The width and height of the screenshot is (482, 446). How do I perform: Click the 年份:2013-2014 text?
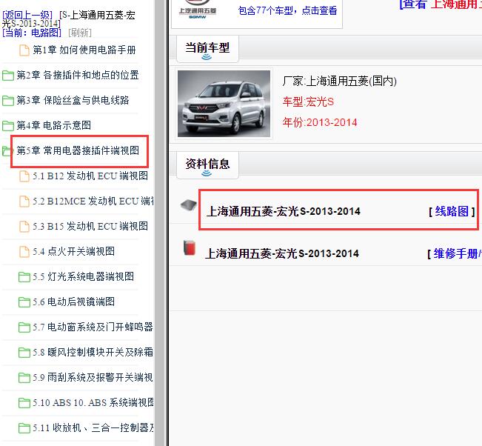tap(320, 122)
